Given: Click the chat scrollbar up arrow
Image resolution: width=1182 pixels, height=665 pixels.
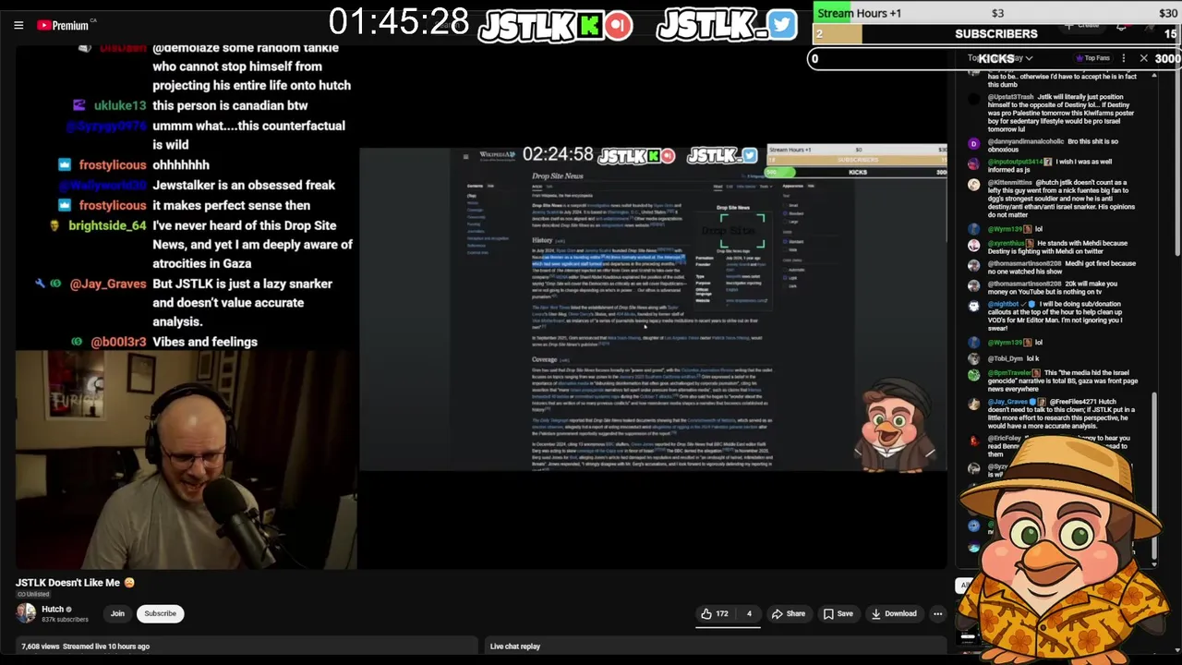Looking at the screenshot, I should (x=1154, y=76).
